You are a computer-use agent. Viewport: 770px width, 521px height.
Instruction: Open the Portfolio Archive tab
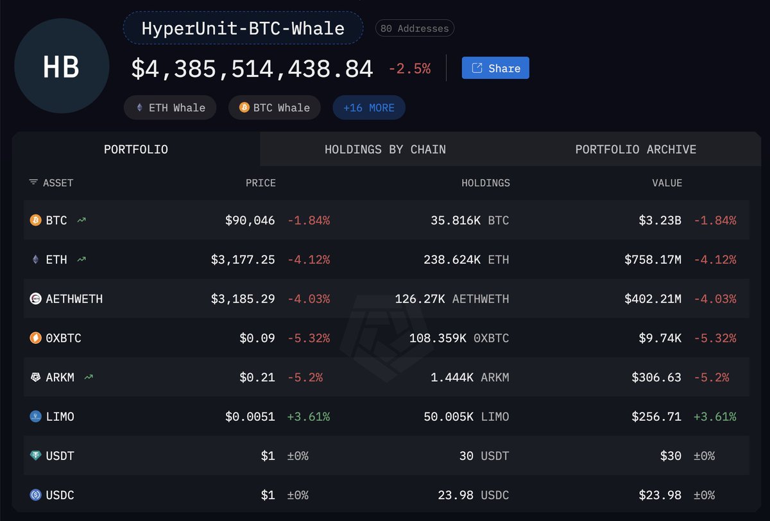(635, 149)
